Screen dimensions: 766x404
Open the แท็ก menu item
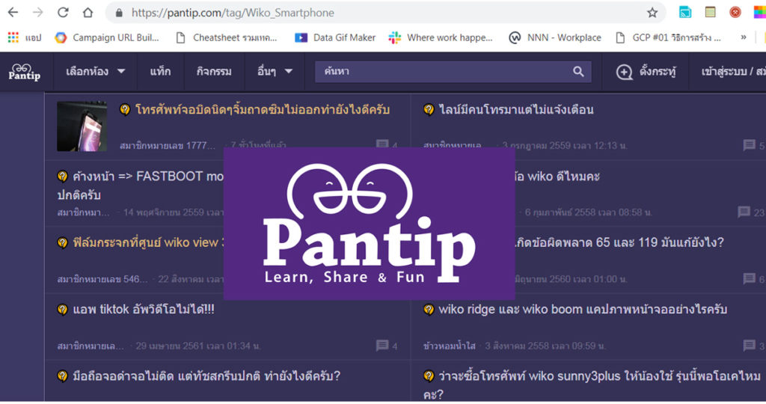[x=160, y=72]
